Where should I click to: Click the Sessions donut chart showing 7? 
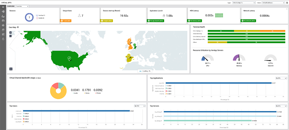[29, 17]
